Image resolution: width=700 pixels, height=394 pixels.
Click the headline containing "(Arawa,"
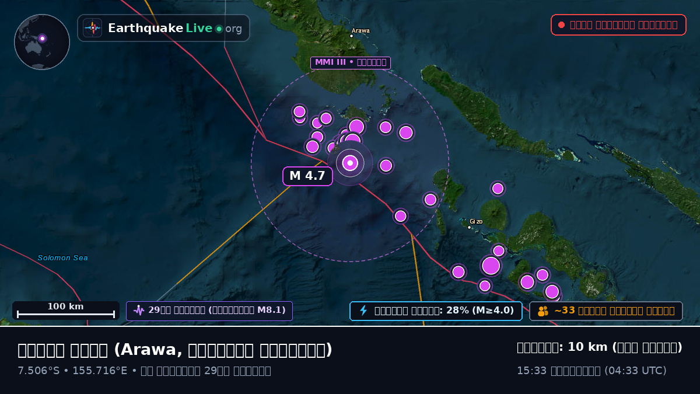175,350
